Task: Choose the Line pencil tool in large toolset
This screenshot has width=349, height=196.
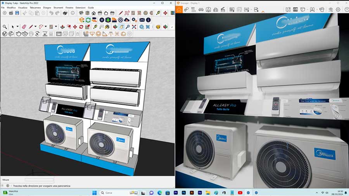Action: 31,27
